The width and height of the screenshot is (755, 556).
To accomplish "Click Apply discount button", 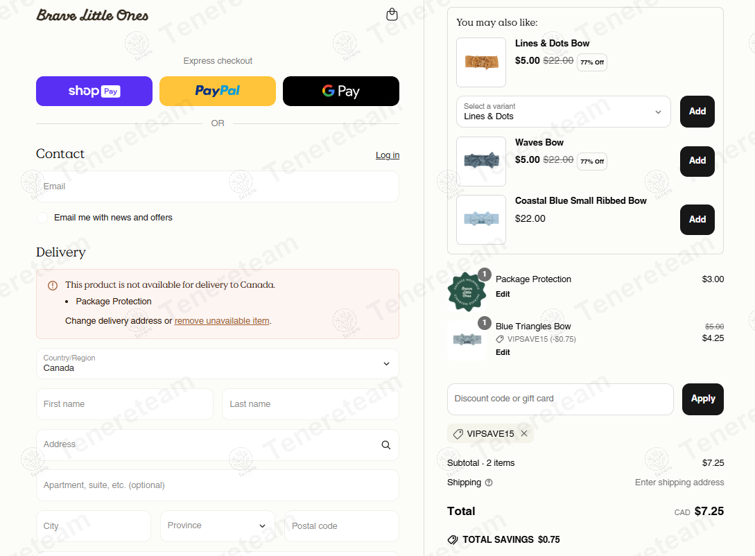I will [x=703, y=399].
